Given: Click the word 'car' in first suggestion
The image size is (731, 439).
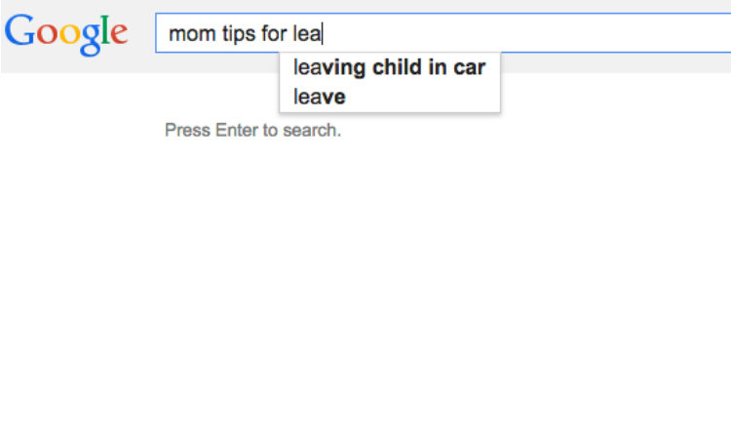Looking at the screenshot, I should (x=470, y=68).
